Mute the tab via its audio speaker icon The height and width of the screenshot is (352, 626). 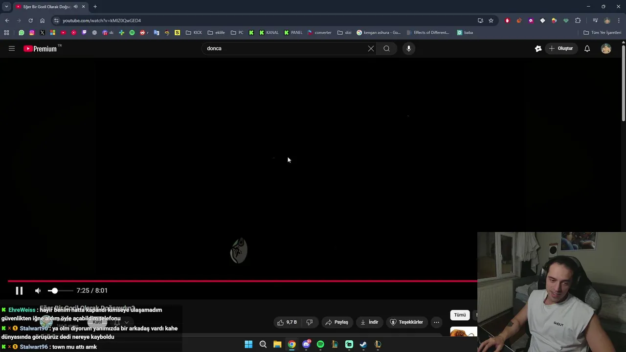(75, 6)
